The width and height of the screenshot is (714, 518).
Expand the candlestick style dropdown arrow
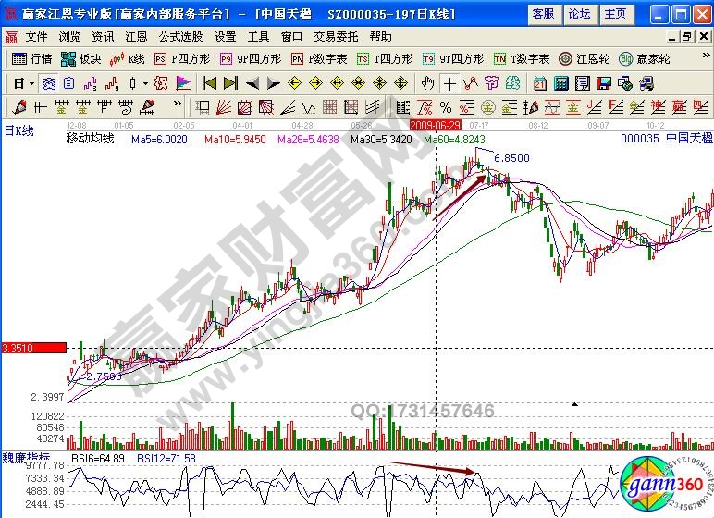click(x=146, y=82)
